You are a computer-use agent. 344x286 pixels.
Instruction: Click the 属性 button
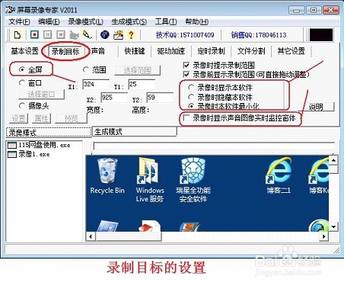(41, 118)
